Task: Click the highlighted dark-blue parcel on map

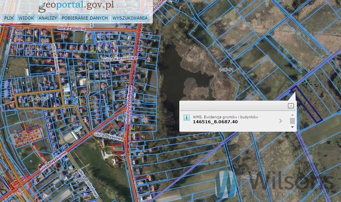Action: 307,104
